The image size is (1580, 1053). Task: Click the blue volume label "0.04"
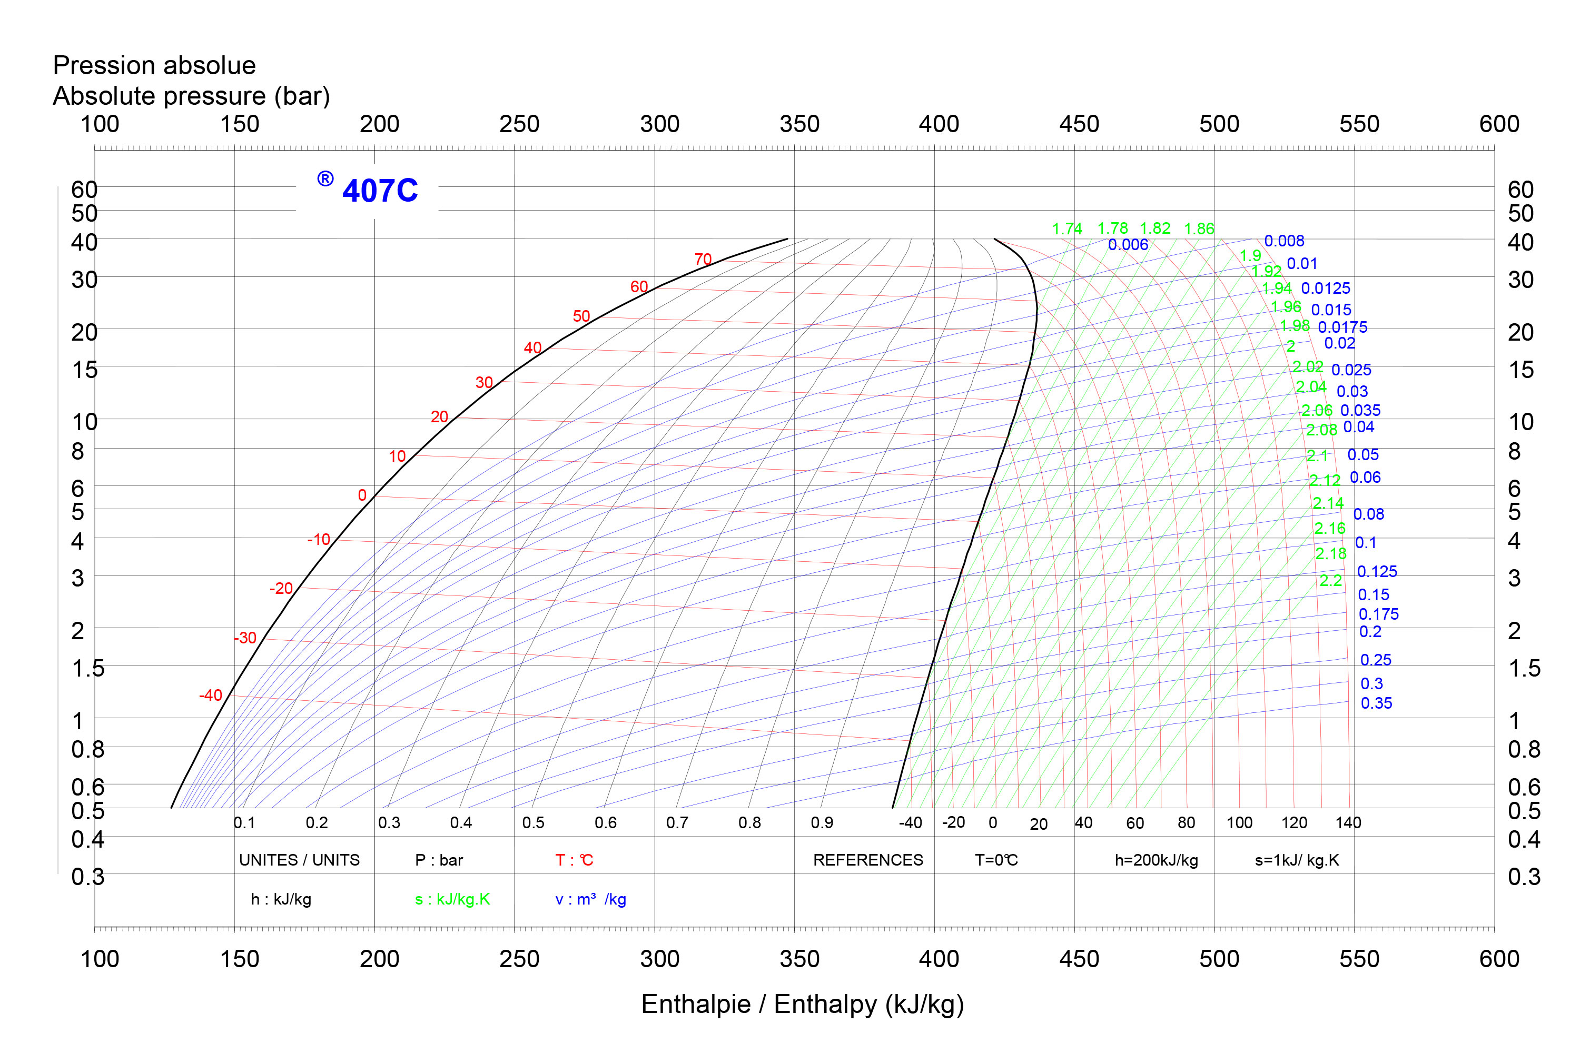tap(1358, 427)
